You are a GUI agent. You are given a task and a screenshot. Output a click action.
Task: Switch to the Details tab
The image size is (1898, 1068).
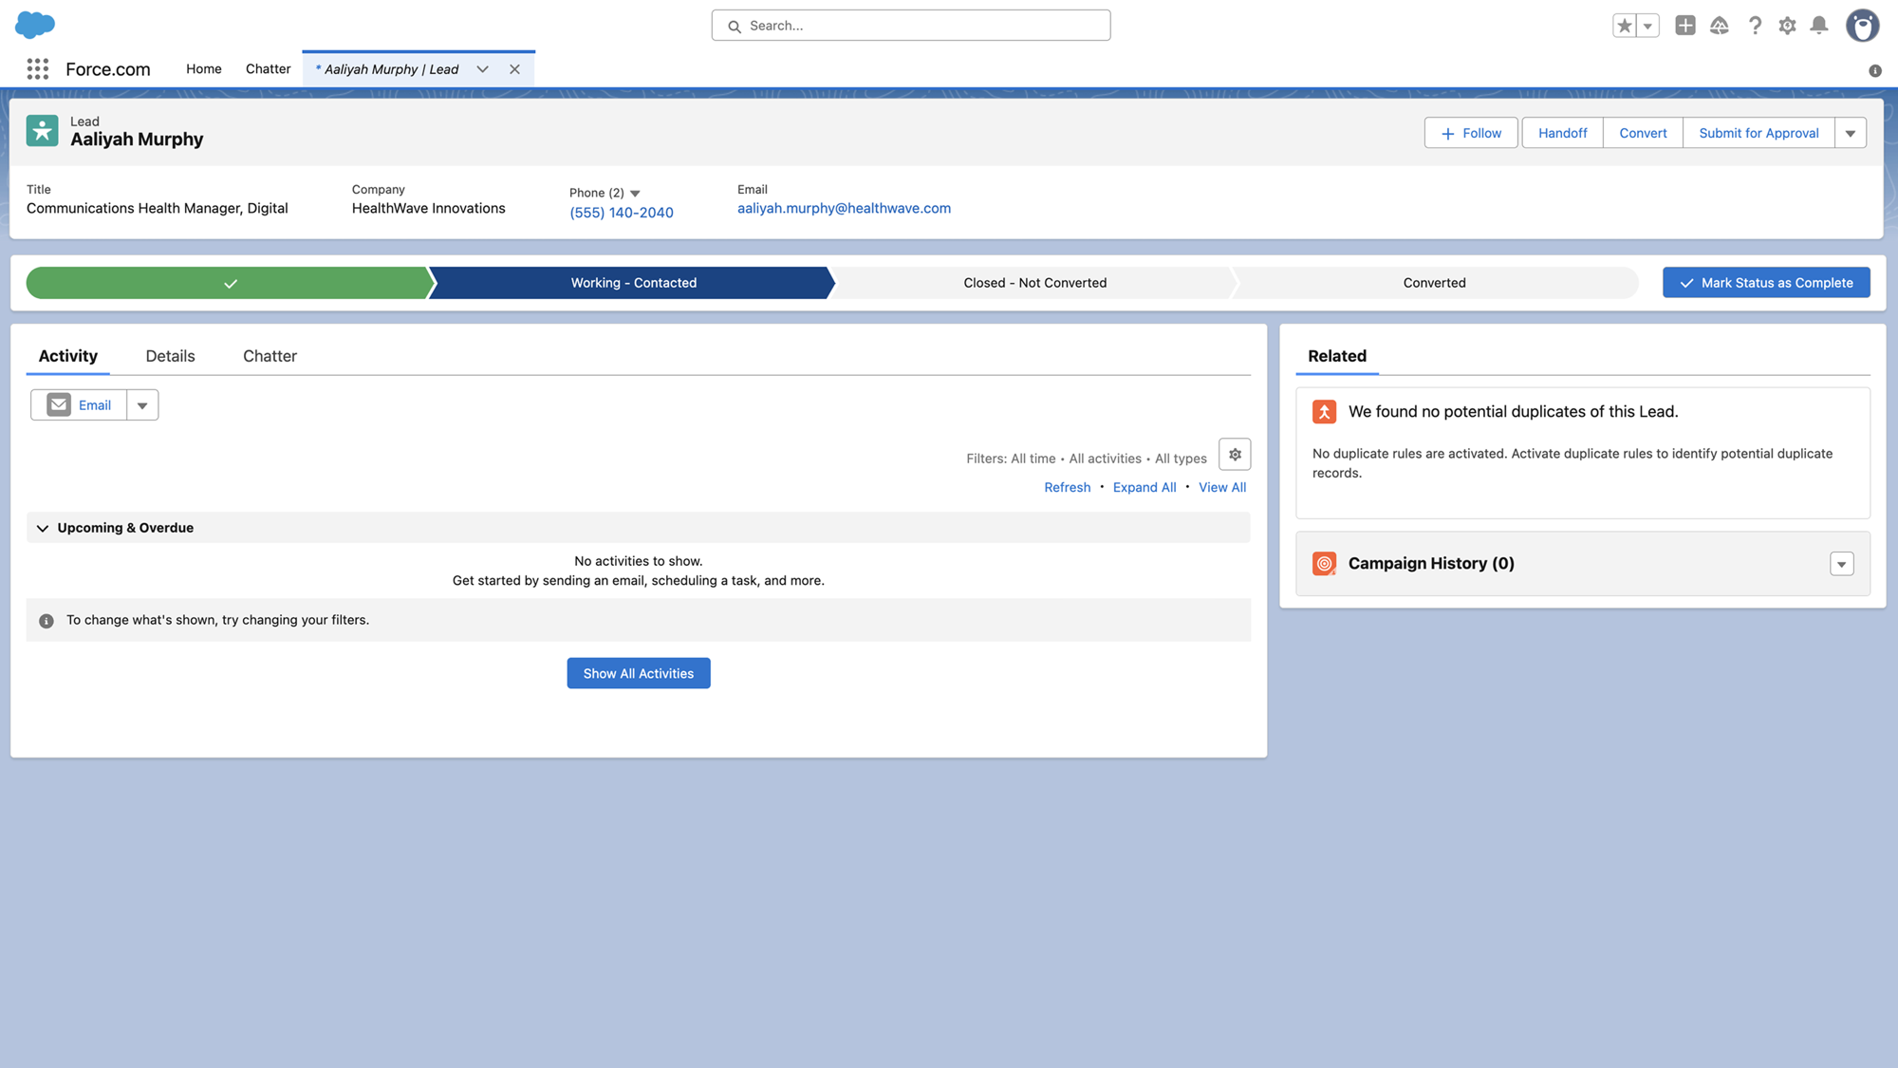tap(171, 356)
